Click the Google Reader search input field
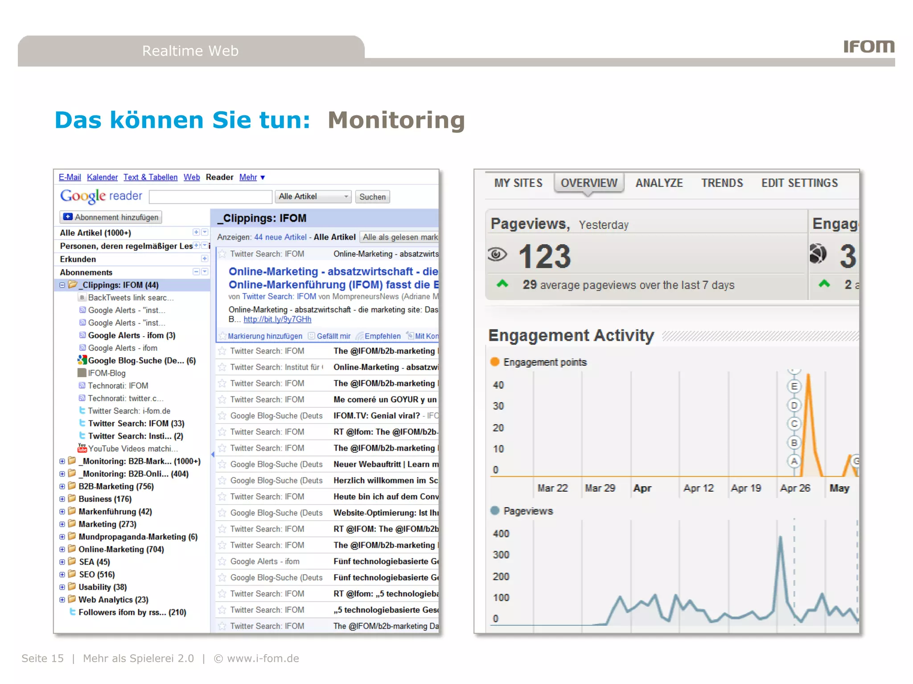 click(x=210, y=197)
